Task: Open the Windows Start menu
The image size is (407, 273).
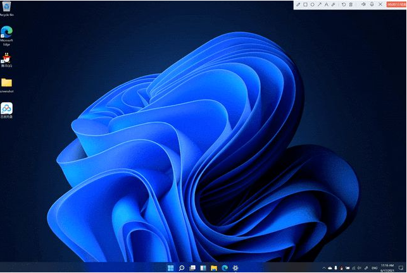Action: point(171,268)
